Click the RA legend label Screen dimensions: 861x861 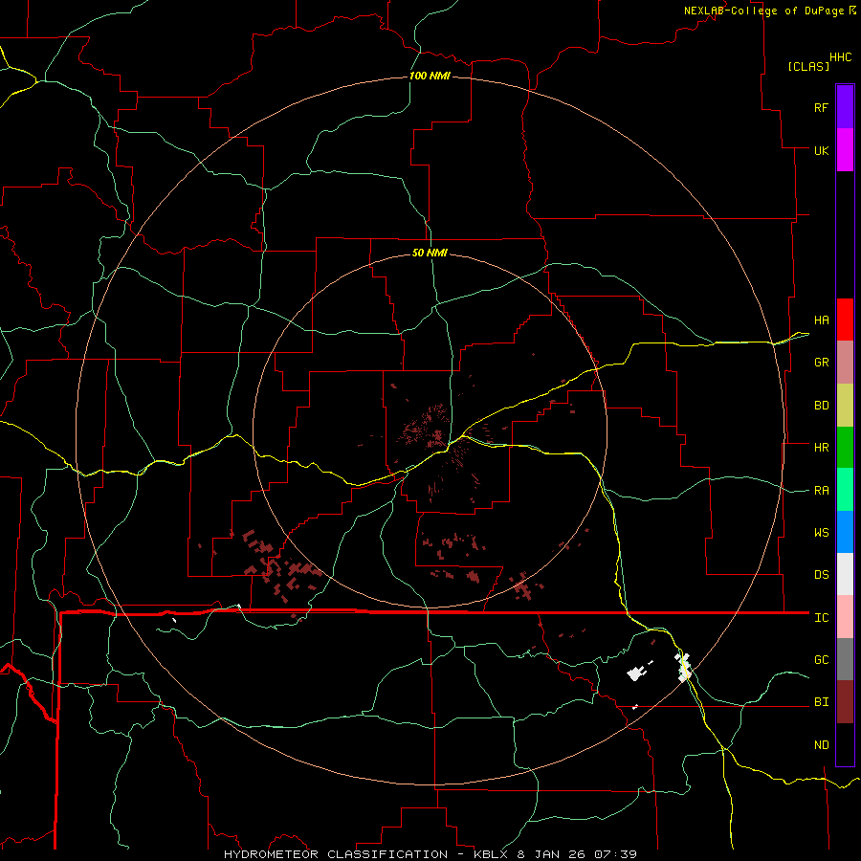click(821, 491)
